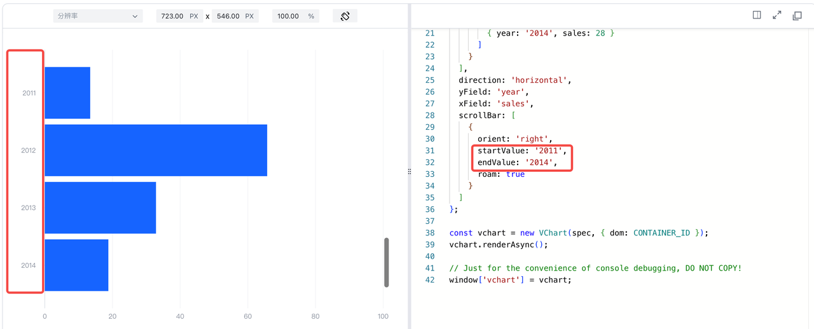The width and height of the screenshot is (814, 329).
Task: Open the 分辨率 resolution dropdown
Action: coord(98,16)
